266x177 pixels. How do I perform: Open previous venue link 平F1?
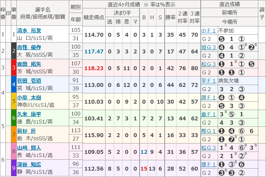point(208,81)
